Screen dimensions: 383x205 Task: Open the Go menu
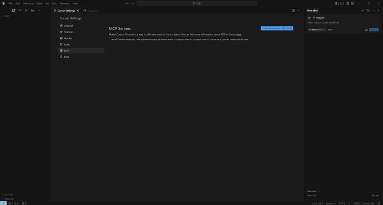pos(47,3)
